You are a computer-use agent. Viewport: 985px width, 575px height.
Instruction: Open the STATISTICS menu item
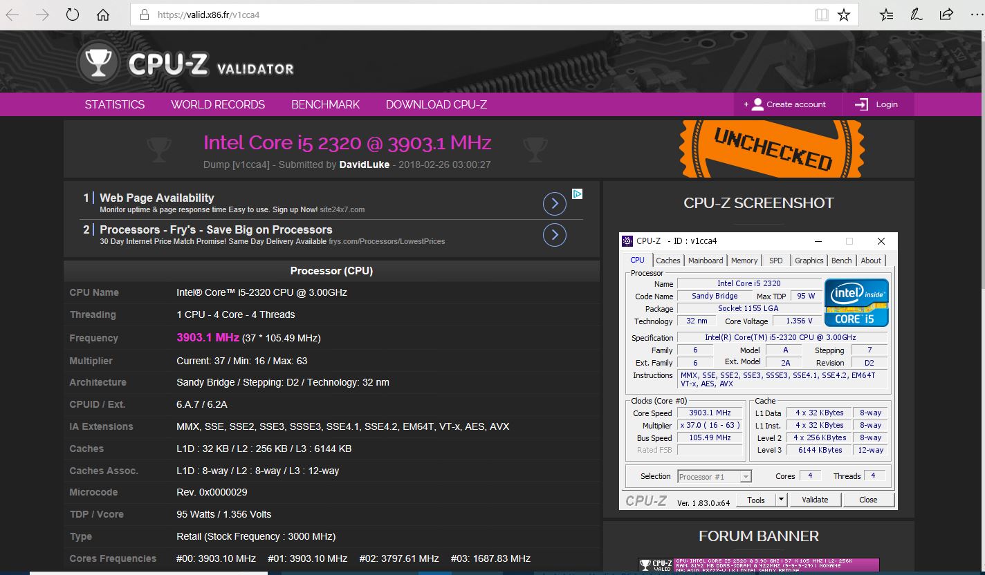pos(115,104)
